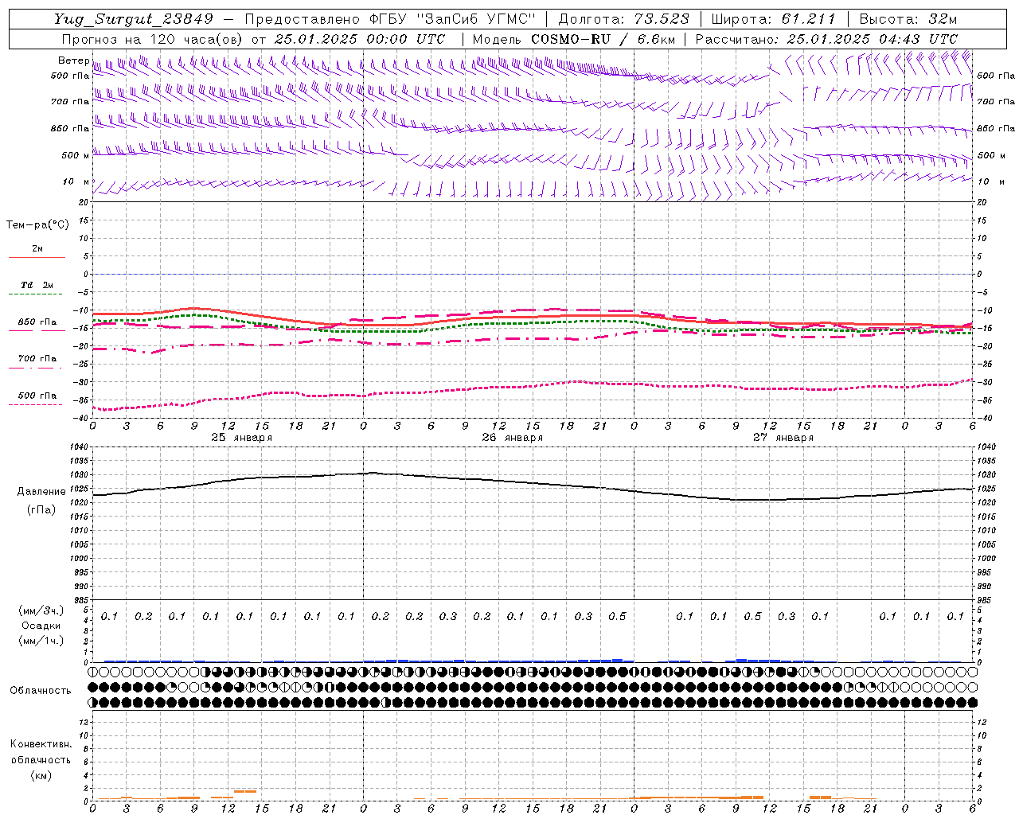Select the (мм/1ч.) precipitation unit label

click(x=41, y=641)
